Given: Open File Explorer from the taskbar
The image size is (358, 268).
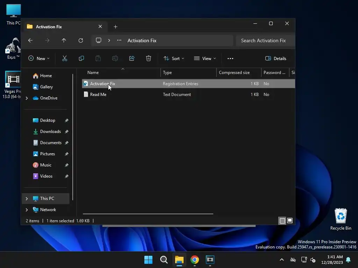Looking at the screenshot, I should pos(179,260).
